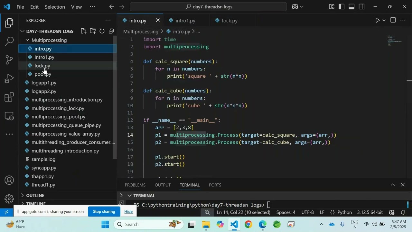Click the zoom magnifier in status bar
The image size is (412, 232).
coord(207,212)
